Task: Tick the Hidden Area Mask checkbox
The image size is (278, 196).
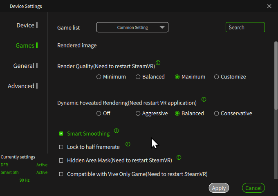Action: click(x=61, y=160)
